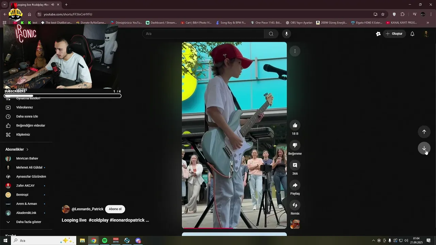Mute the tab via its speaker icon

[x=53, y=5]
